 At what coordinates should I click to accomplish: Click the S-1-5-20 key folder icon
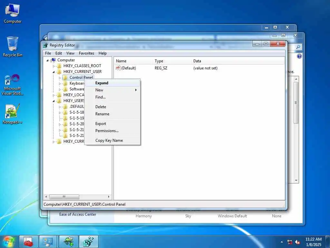65,124
